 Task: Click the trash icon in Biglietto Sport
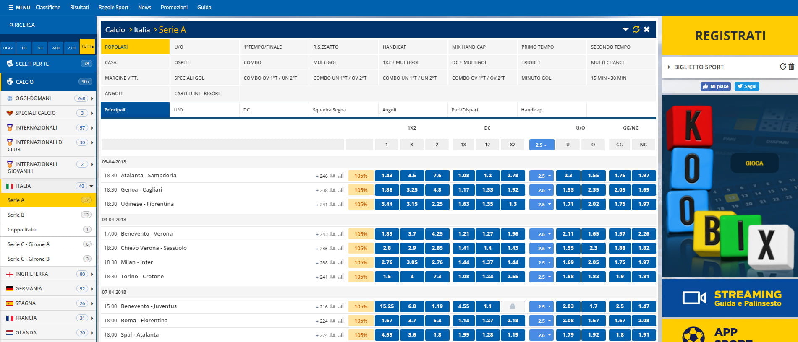point(791,67)
